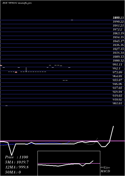Click the 919.03 price level label
Viewport: 125px width, 176px height.
pos(117,96)
